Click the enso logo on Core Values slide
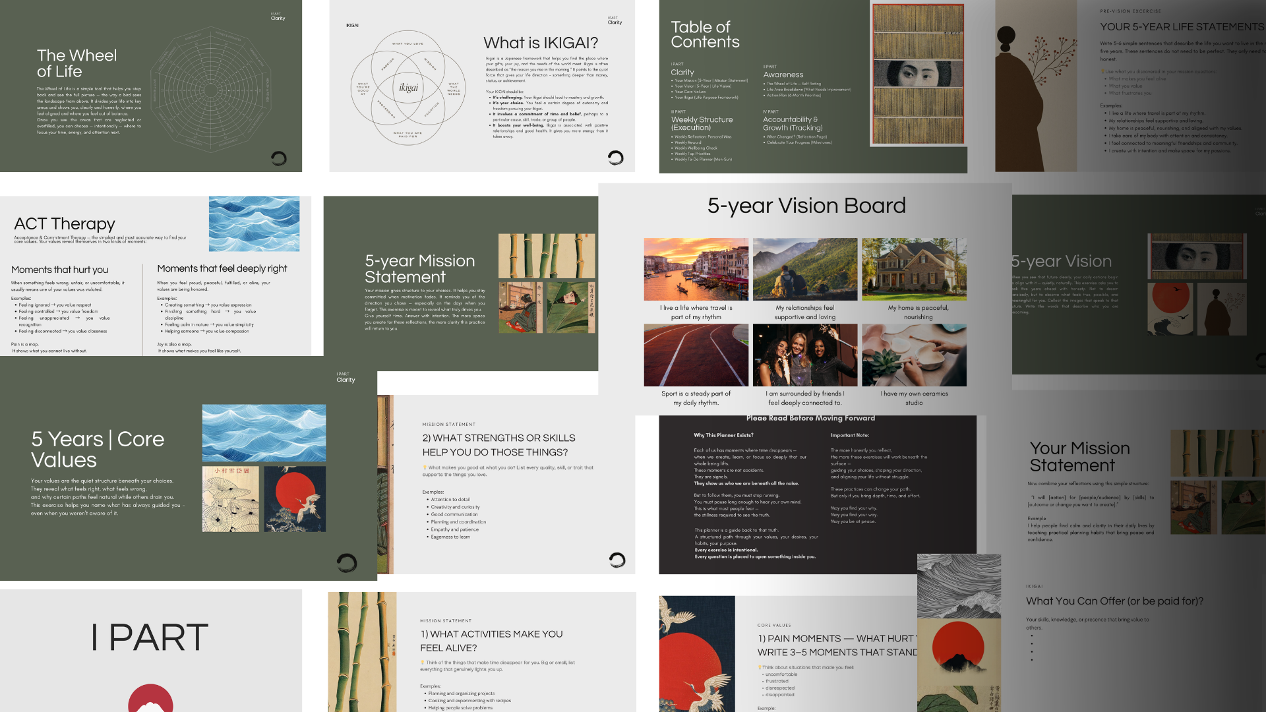1266x712 pixels. (x=347, y=562)
